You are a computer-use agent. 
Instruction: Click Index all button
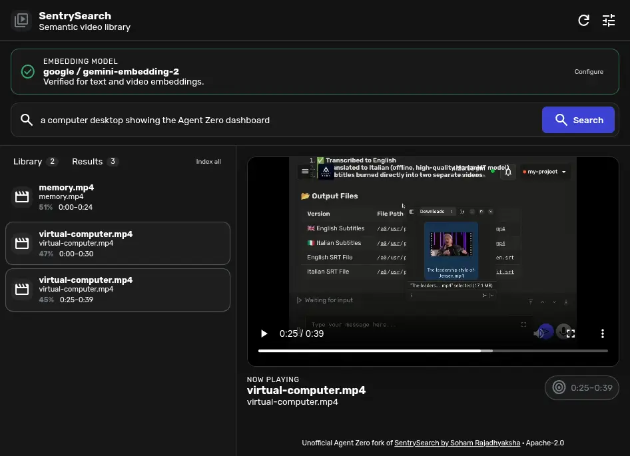(208, 162)
